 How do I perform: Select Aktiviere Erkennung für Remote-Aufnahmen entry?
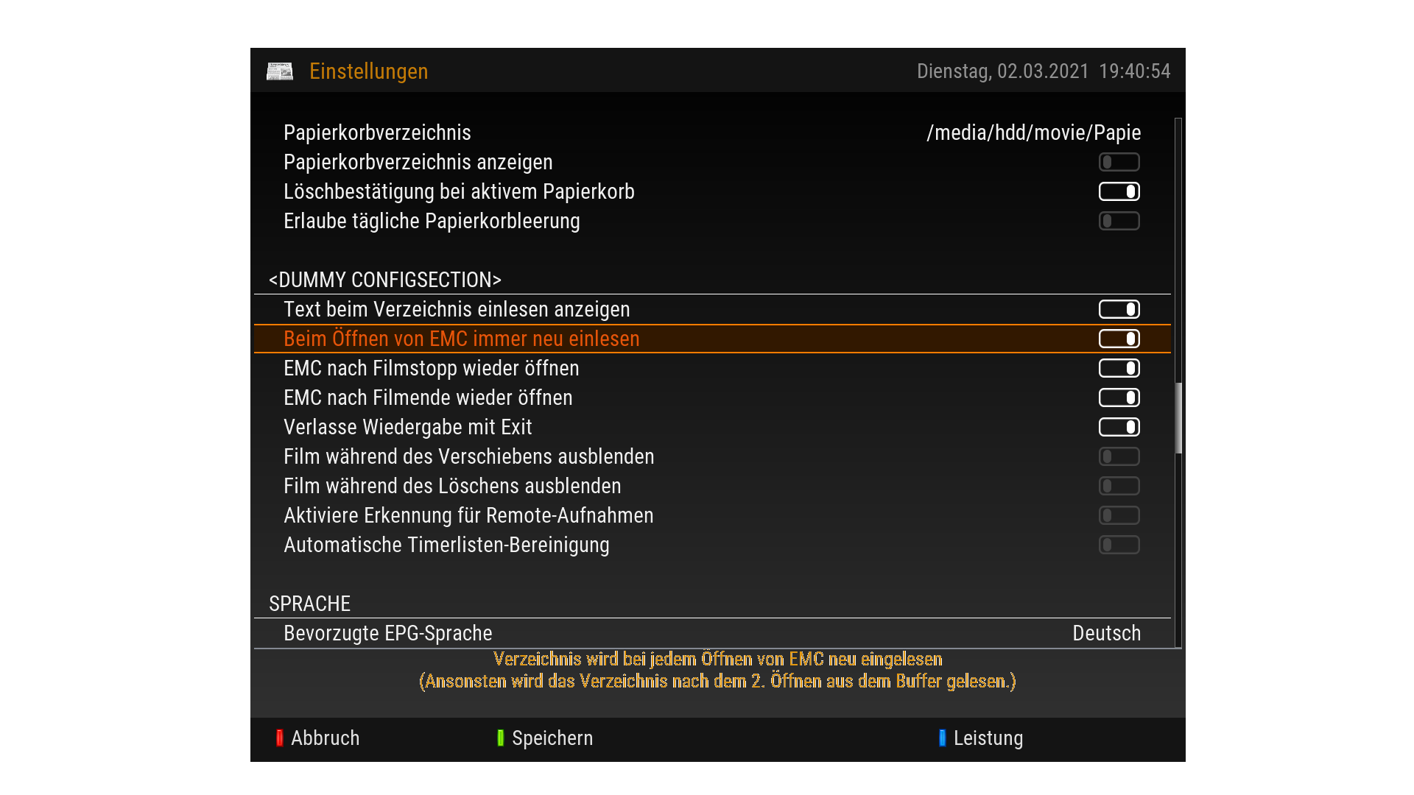468,515
